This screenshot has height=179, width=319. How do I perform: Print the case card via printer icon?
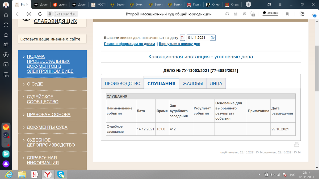click(x=297, y=145)
